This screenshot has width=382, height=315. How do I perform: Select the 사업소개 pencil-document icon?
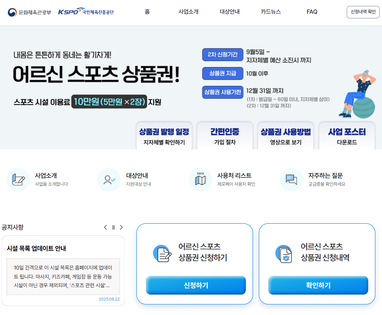(x=18, y=179)
